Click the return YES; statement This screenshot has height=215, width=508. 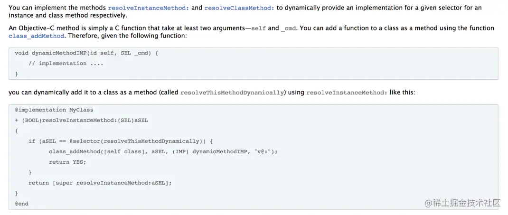pyautogui.click(x=67, y=162)
